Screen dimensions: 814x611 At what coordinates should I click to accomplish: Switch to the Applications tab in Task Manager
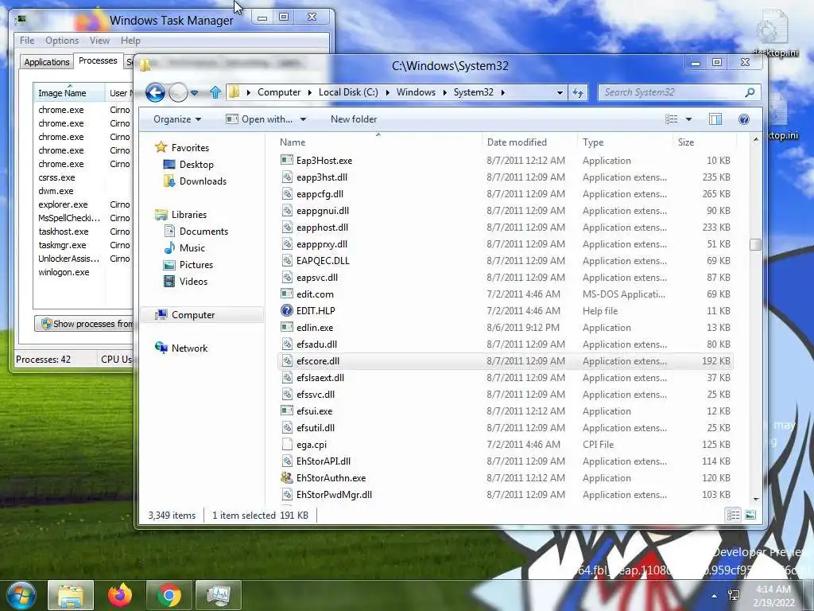[x=46, y=62]
